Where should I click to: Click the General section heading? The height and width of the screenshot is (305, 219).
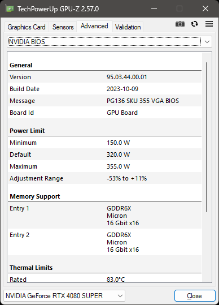[21, 65]
